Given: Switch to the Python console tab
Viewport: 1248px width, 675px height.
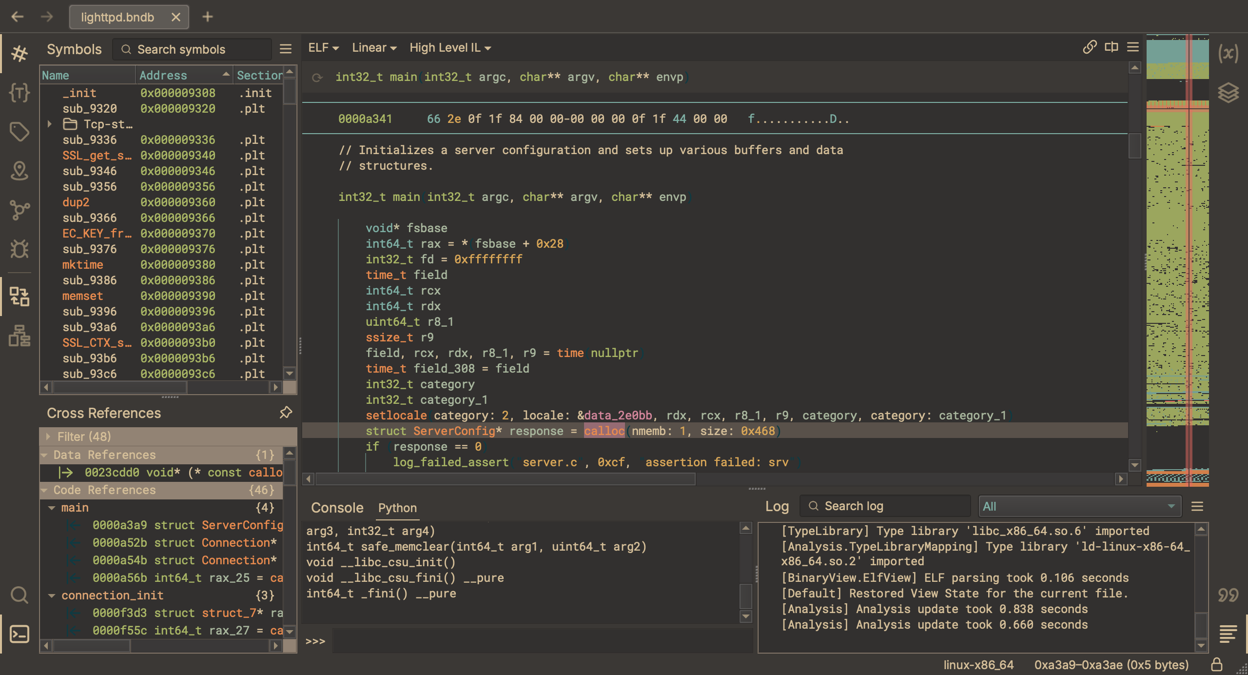Looking at the screenshot, I should 397,508.
